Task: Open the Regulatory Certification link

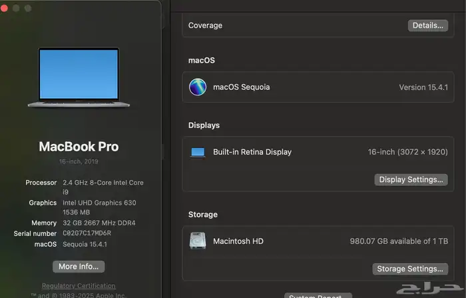Action: click(79, 286)
